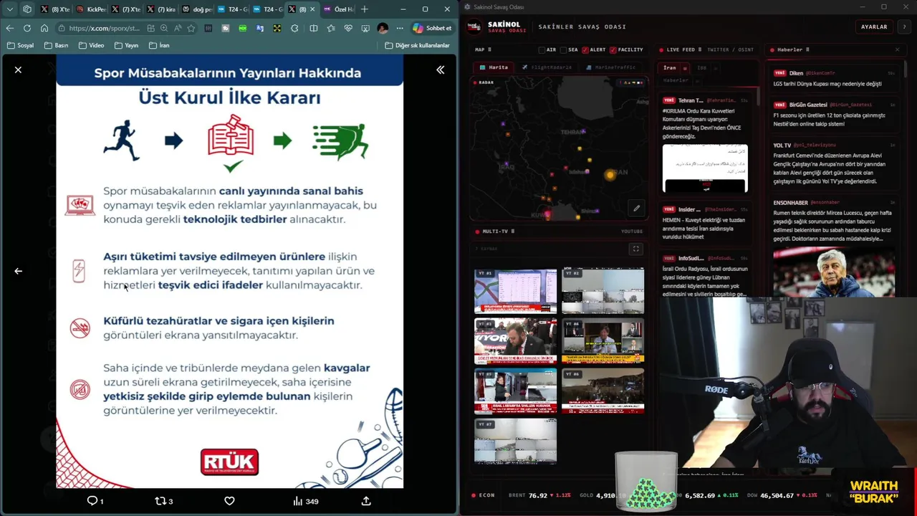Open AYARLAR in Sakinol Savaş Odası
917x516 pixels.
coord(874,27)
